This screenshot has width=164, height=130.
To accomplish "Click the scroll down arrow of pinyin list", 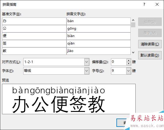I will point(133,52).
